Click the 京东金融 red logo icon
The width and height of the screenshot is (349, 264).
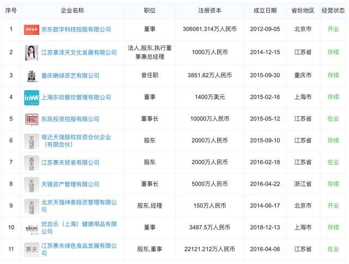[32, 29]
